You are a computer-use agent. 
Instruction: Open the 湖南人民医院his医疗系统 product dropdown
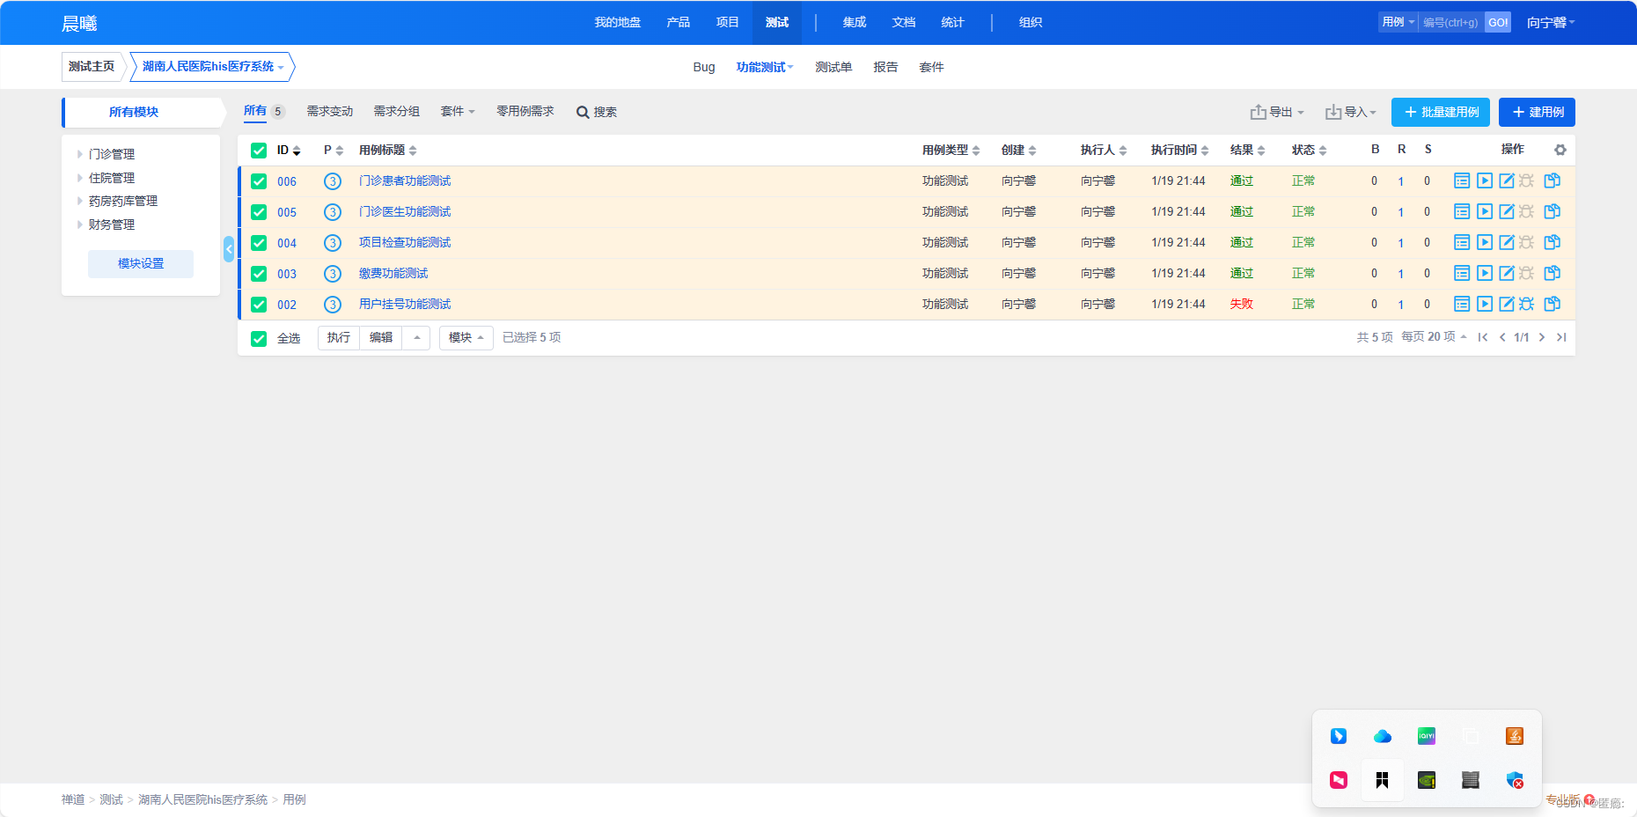212,66
